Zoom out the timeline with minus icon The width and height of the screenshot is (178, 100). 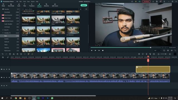(x=159, y=54)
